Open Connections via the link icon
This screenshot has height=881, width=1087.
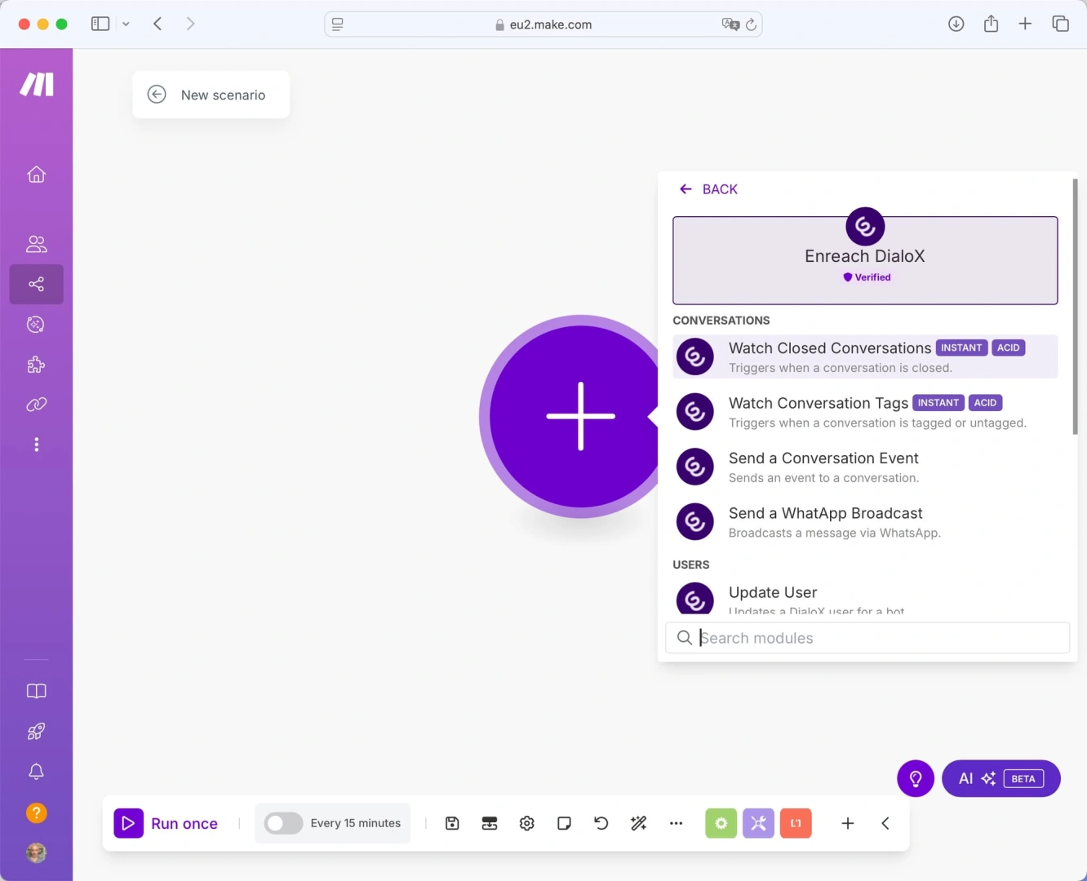point(36,405)
